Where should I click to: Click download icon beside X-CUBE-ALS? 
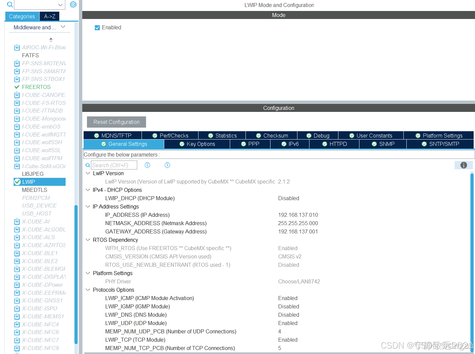click(17, 237)
